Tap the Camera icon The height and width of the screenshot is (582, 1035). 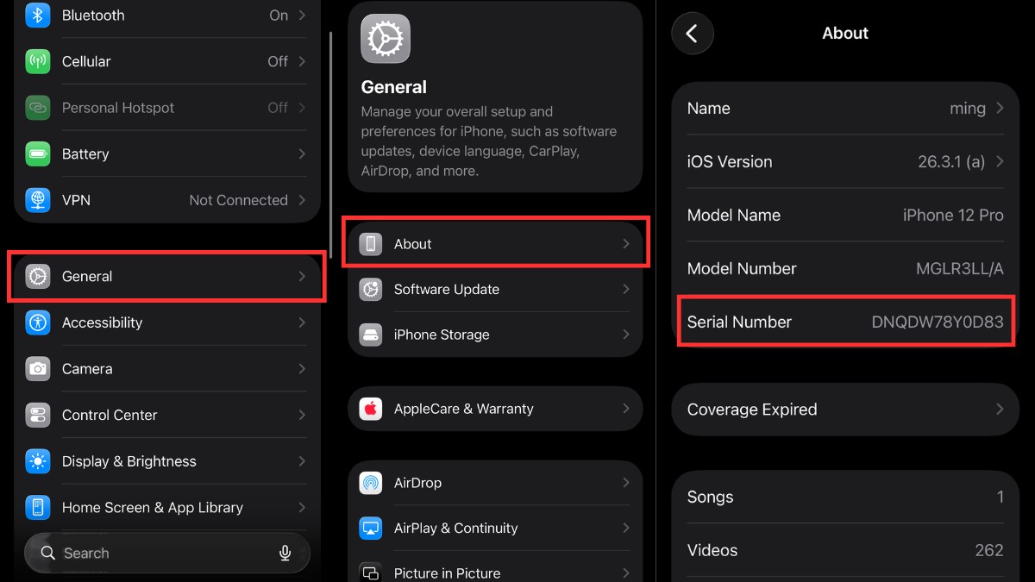38,369
